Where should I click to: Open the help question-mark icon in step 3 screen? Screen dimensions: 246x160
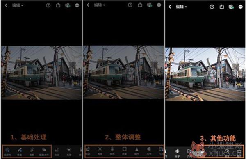coord(212,7)
